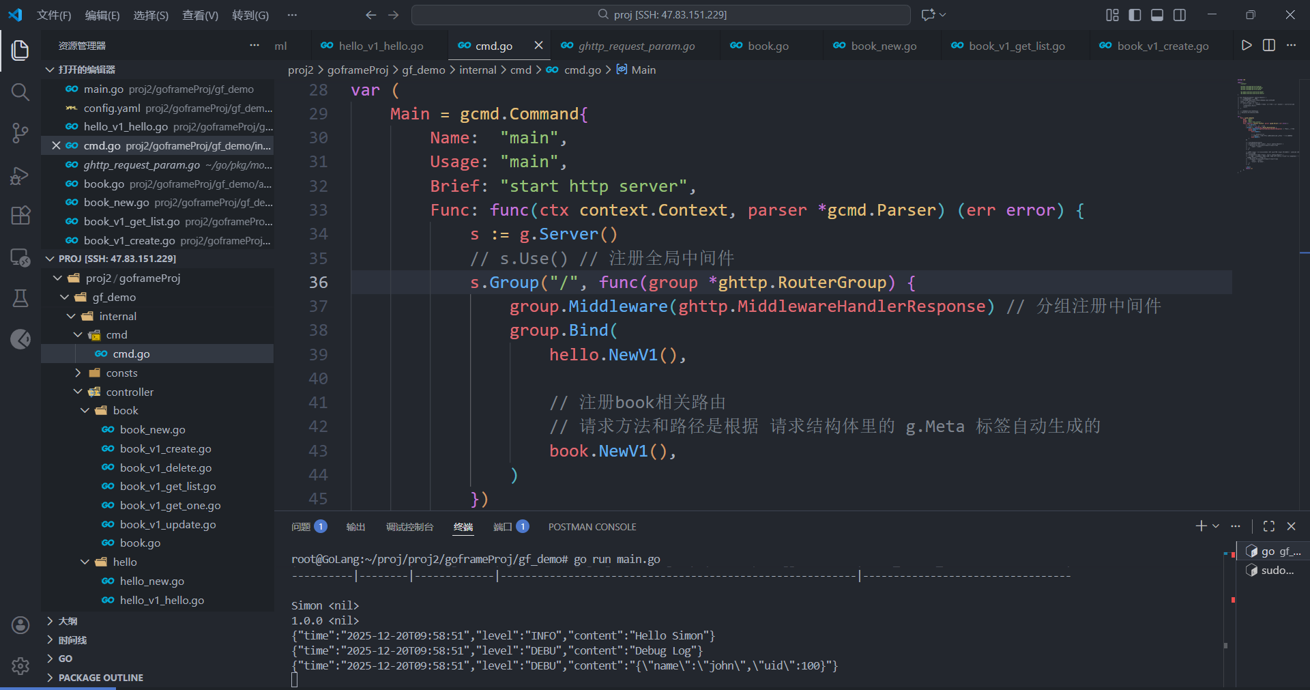Close cmd.go in open editors list

pos(56,145)
